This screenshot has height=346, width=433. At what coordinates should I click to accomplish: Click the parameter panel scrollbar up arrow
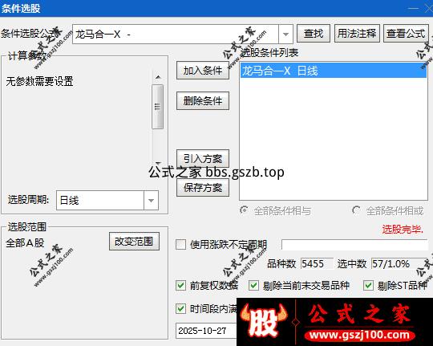[x=158, y=77]
